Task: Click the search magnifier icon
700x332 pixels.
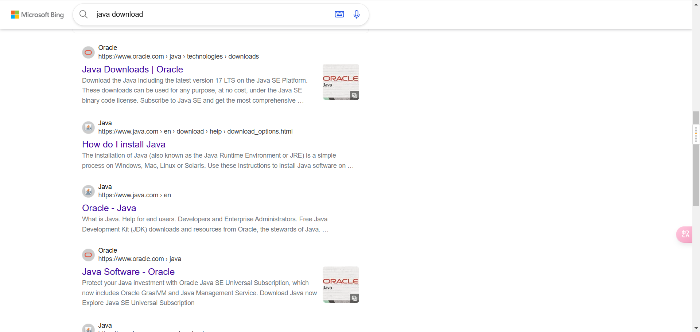Action: click(83, 14)
